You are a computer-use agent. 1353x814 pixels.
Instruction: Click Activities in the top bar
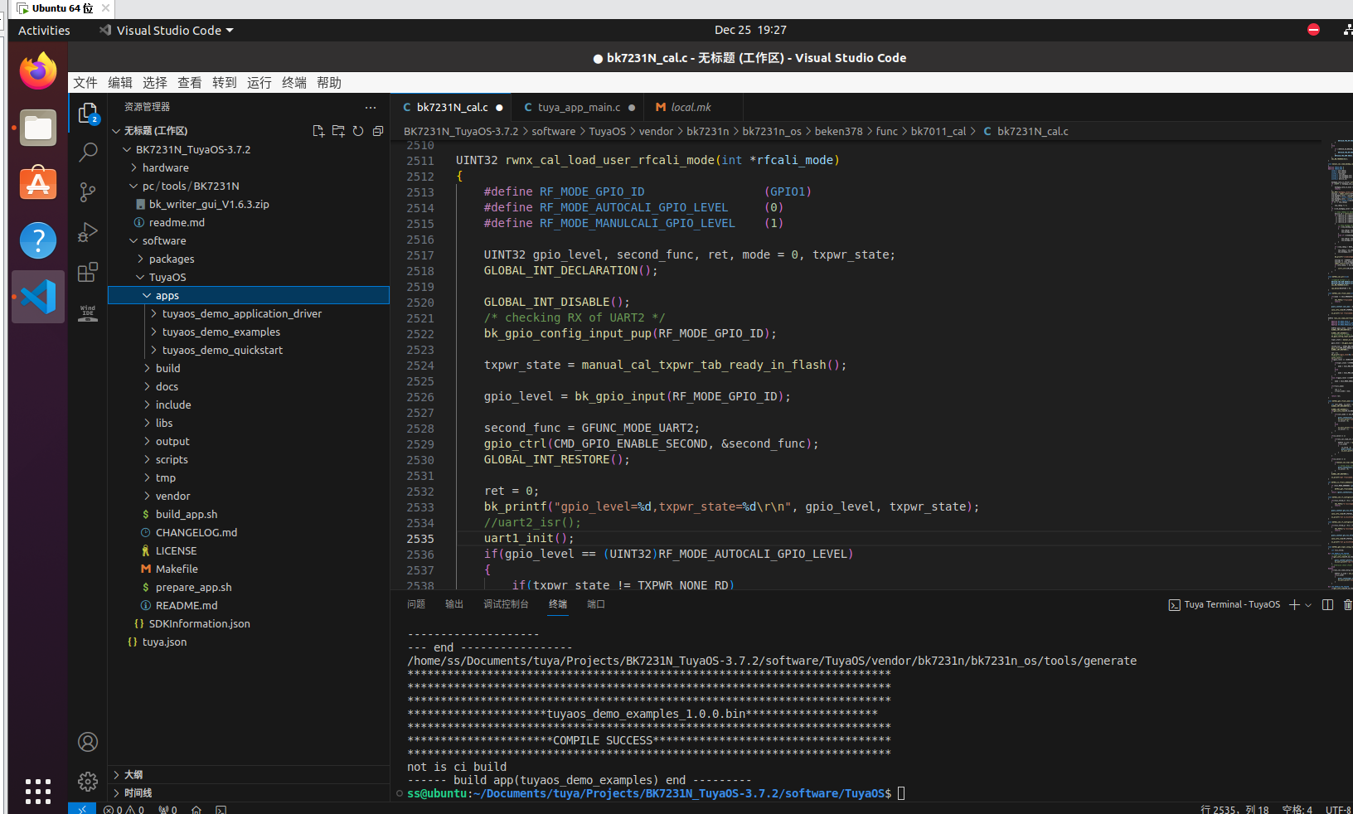click(44, 30)
